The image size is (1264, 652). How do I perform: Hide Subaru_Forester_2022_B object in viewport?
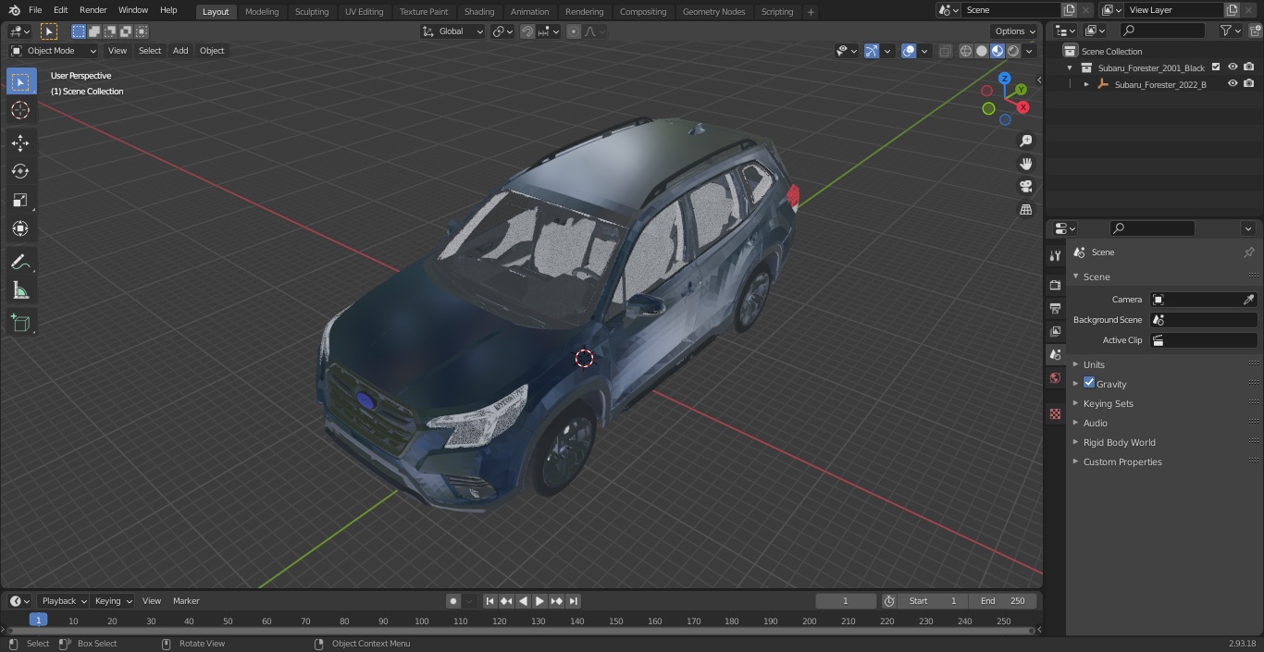pyautogui.click(x=1233, y=84)
